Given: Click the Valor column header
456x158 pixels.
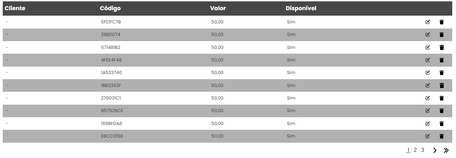Looking at the screenshot, I should point(218,8).
